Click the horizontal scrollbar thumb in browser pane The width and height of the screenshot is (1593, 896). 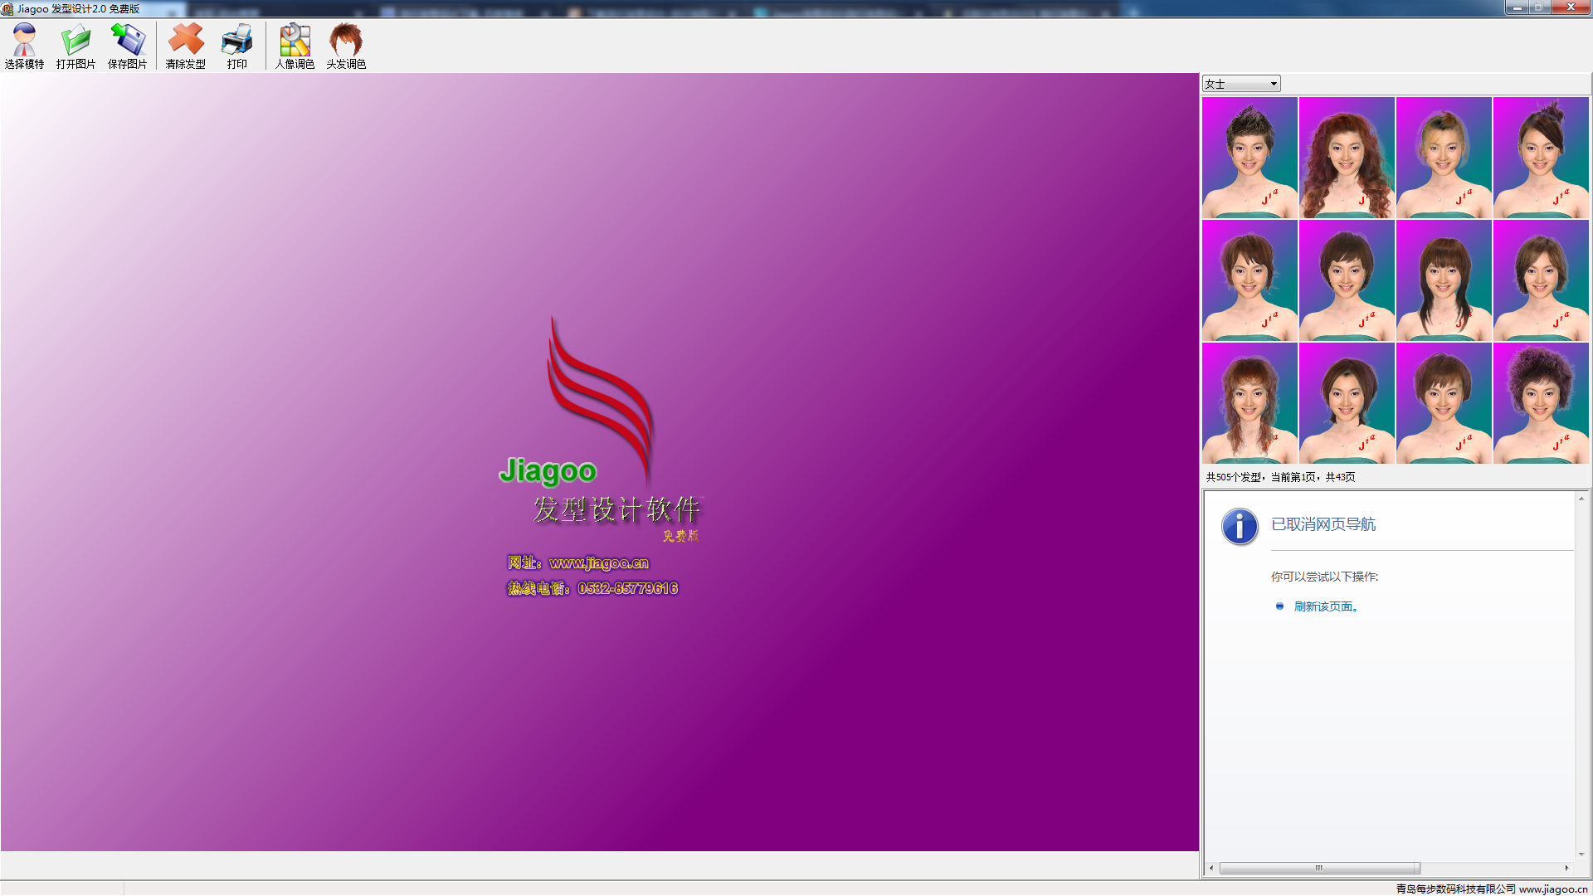[x=1319, y=868]
